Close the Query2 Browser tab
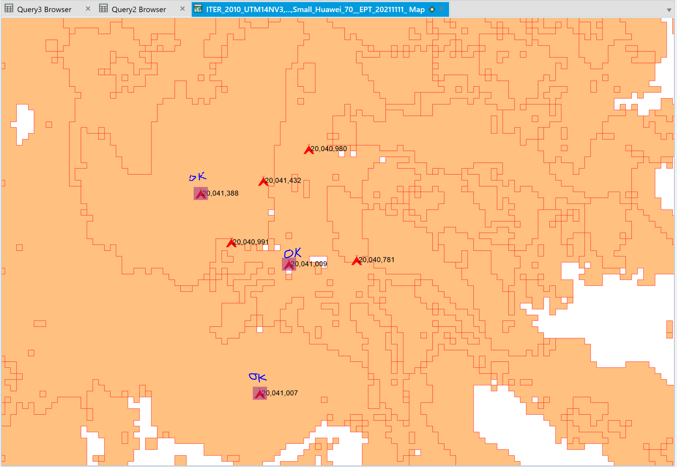 (183, 8)
